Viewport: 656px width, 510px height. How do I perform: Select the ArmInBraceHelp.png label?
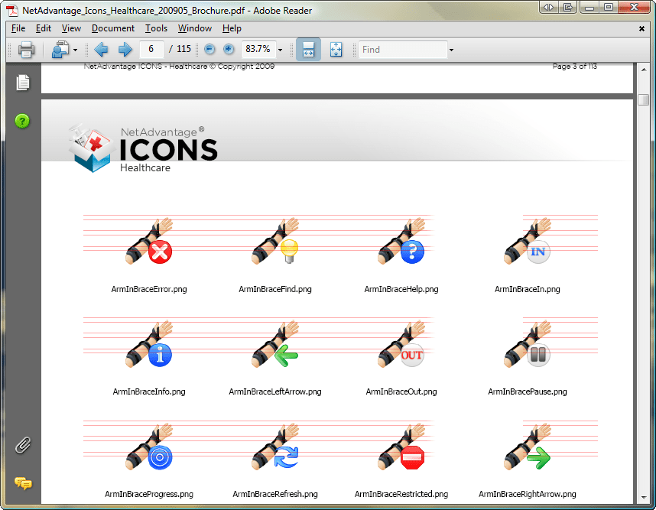click(401, 289)
